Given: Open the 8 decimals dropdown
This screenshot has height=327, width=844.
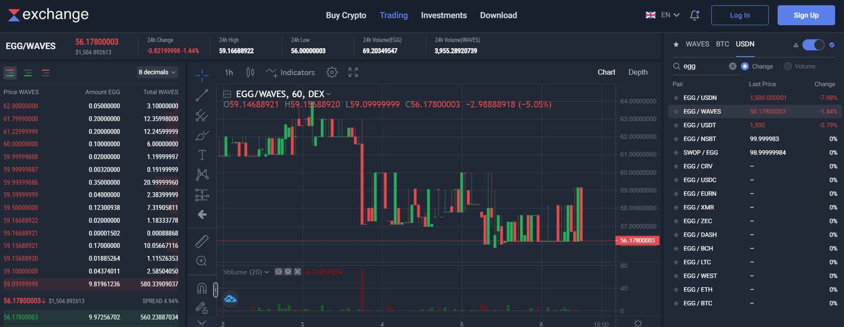Looking at the screenshot, I should coord(157,72).
